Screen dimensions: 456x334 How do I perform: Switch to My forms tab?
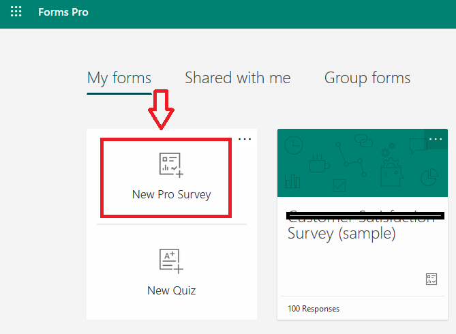(119, 78)
